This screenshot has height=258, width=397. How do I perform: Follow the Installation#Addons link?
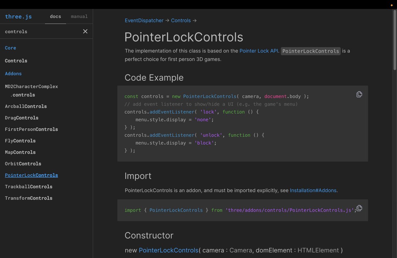coord(313,191)
